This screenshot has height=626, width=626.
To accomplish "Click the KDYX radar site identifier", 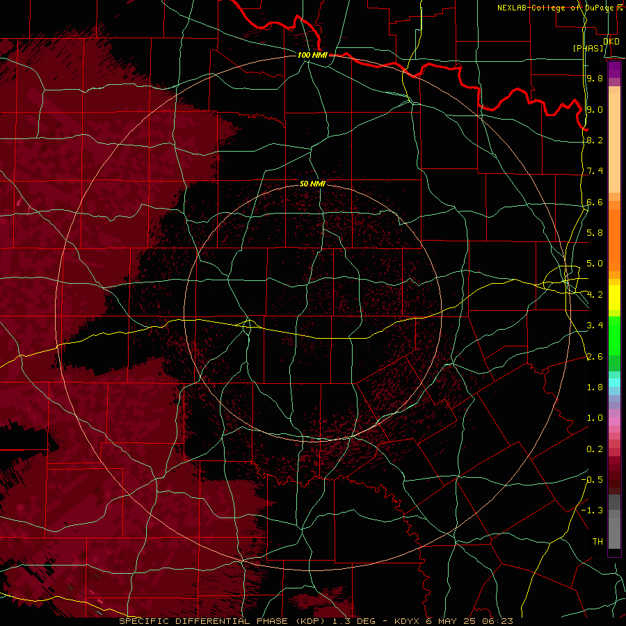I will tap(407, 621).
